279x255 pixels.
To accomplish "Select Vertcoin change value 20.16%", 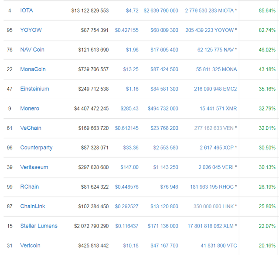I will pos(267,246).
